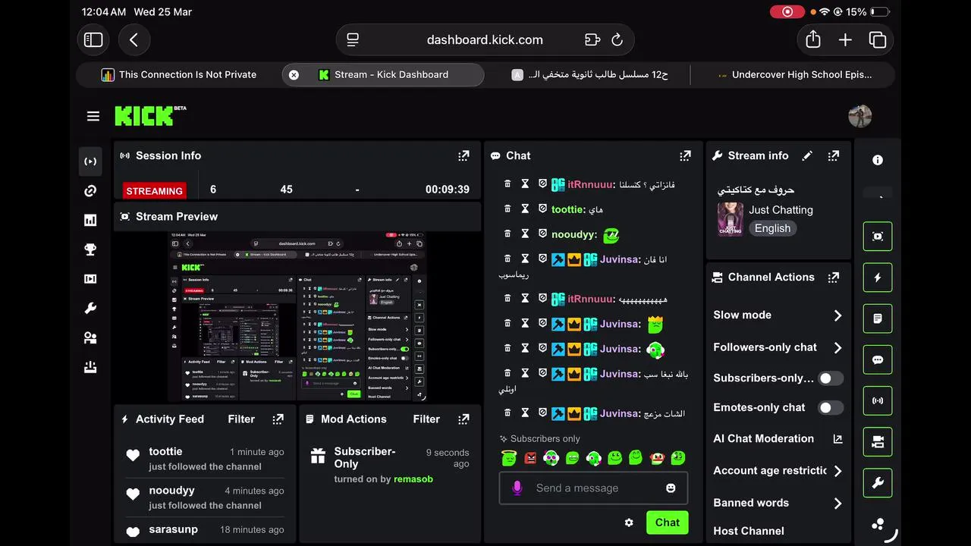The width and height of the screenshot is (971, 546).
Task: Expand Account age restriction options
Action: tap(837, 471)
